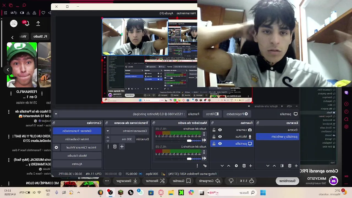Open YouTube create upload icon
352x198 pixels.
38,23
